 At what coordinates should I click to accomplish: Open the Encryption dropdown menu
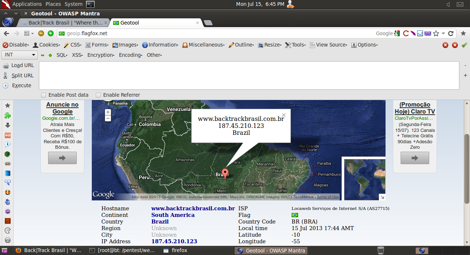tap(101, 55)
